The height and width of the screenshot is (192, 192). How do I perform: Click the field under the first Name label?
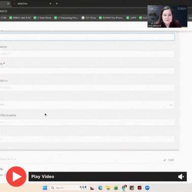tap(87, 54)
